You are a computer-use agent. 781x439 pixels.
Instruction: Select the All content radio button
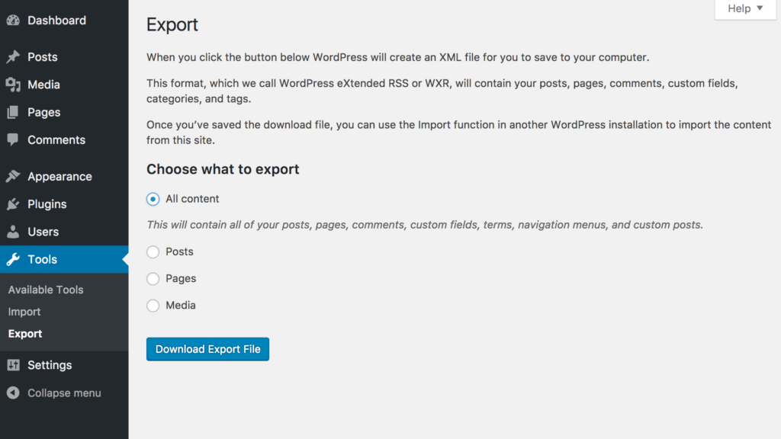(153, 199)
